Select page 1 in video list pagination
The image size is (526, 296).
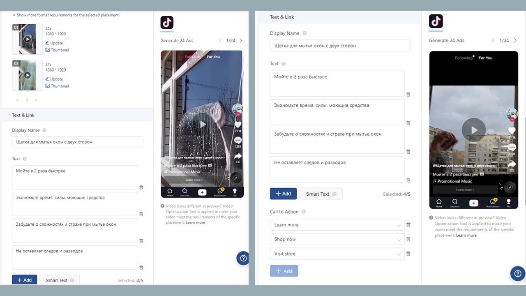27,100
